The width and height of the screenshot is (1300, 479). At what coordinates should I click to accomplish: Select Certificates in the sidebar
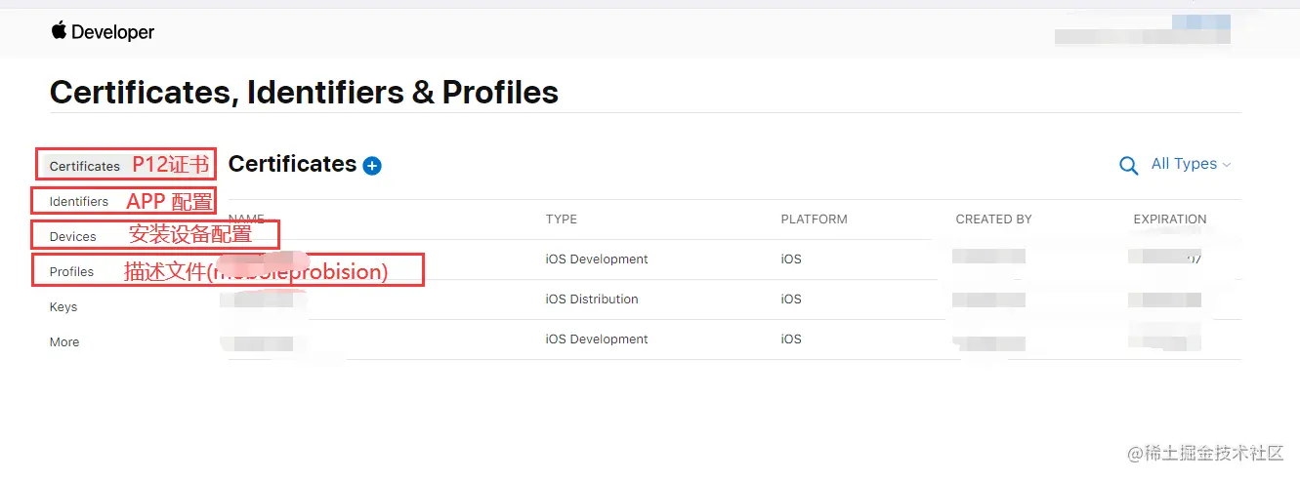85,166
